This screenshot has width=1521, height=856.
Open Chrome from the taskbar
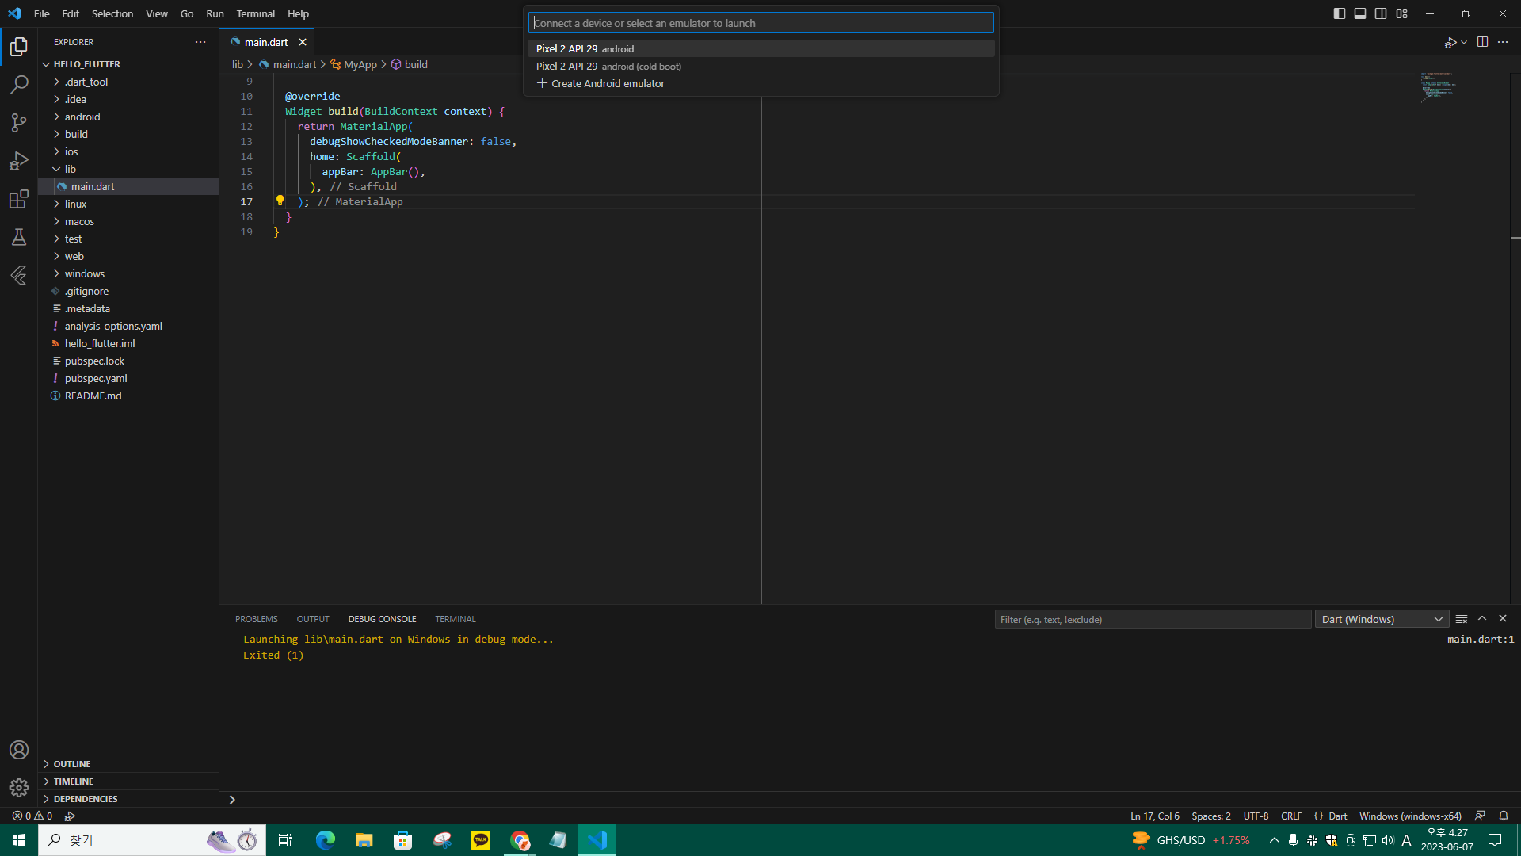(x=520, y=840)
